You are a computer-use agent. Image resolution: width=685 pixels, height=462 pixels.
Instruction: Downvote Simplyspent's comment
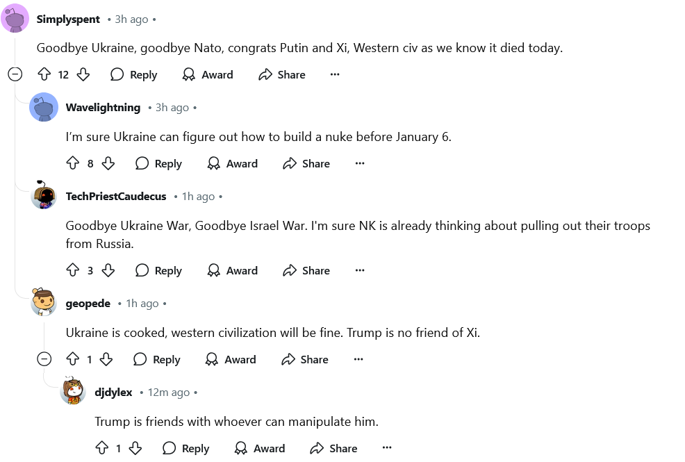[x=83, y=74]
